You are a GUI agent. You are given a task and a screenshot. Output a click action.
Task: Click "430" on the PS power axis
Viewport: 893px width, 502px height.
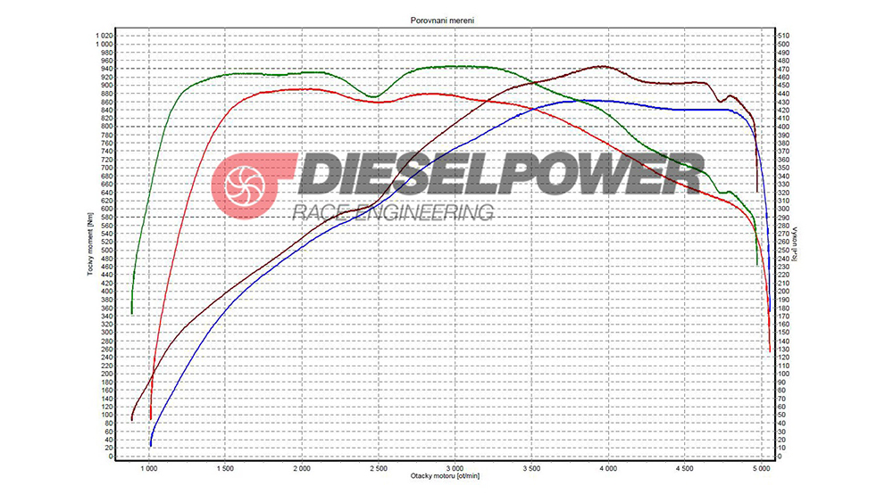[x=784, y=102]
